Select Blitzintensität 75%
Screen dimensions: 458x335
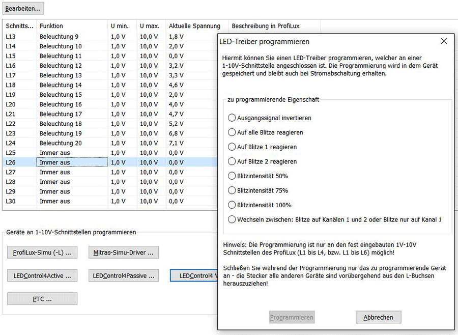(x=233, y=190)
